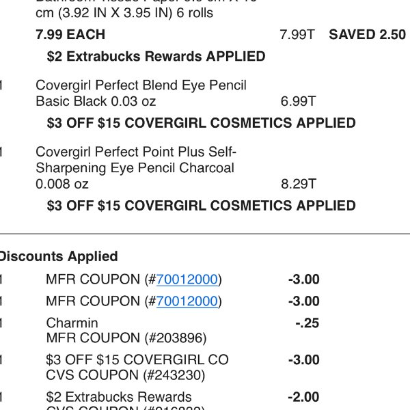Select the Covergirl Perfect Blend Eye Pencil item
410x410 pixels.
click(x=141, y=94)
